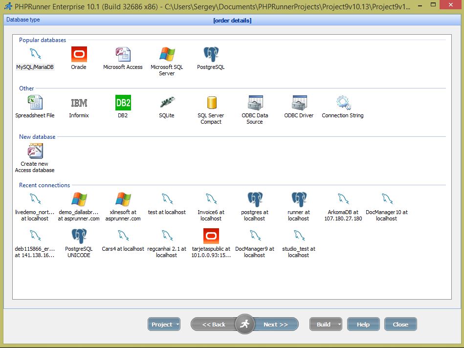Screen dimensions: 464x348
Task: Click the running man icon button
Action: [245, 324]
